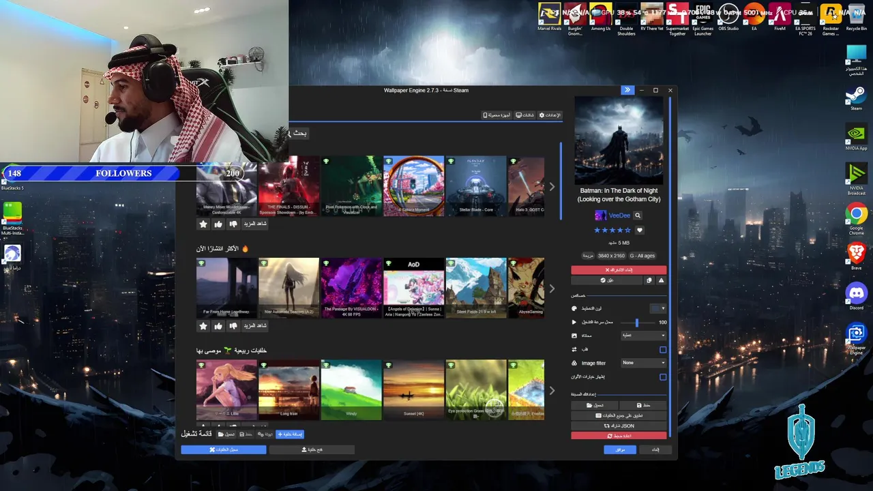Select the Stellar Blade - Core wallpaper thumbnail

coord(476,187)
